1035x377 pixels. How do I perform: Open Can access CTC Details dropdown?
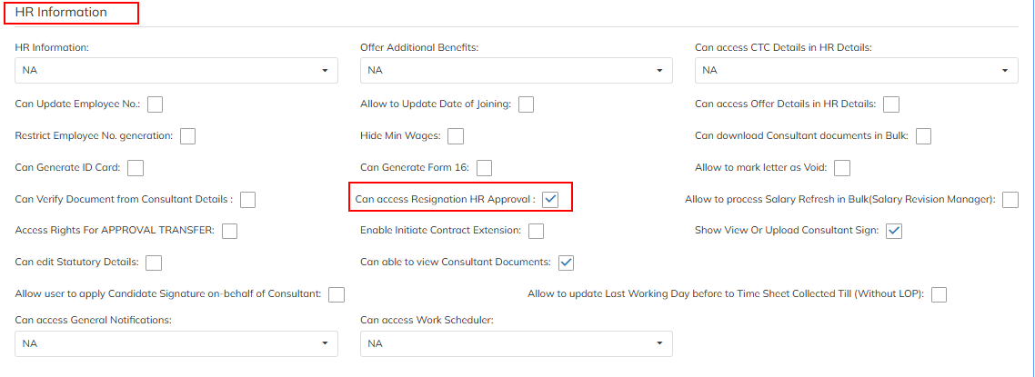(x=856, y=71)
